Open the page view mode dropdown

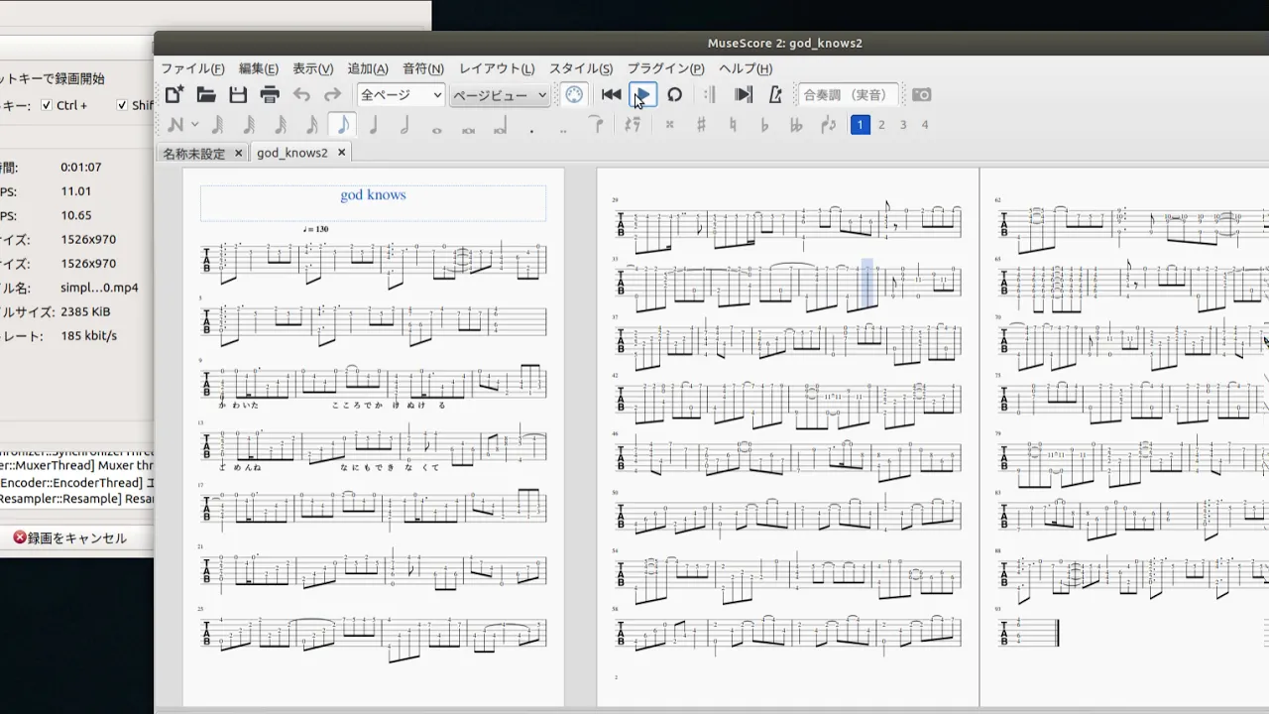(500, 95)
